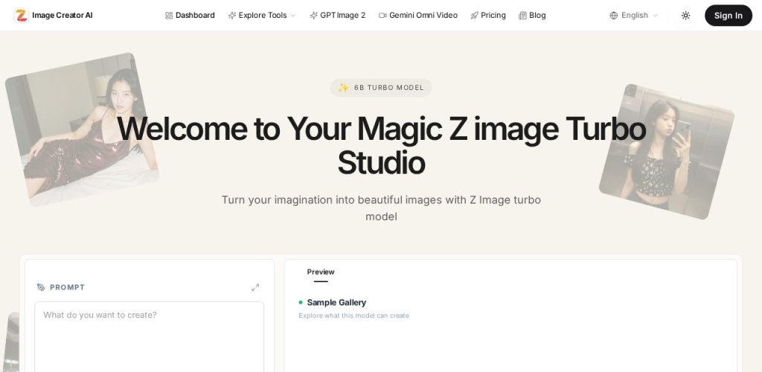The image size is (762, 372).
Task: Click the globe language icon
Action: pyautogui.click(x=614, y=16)
